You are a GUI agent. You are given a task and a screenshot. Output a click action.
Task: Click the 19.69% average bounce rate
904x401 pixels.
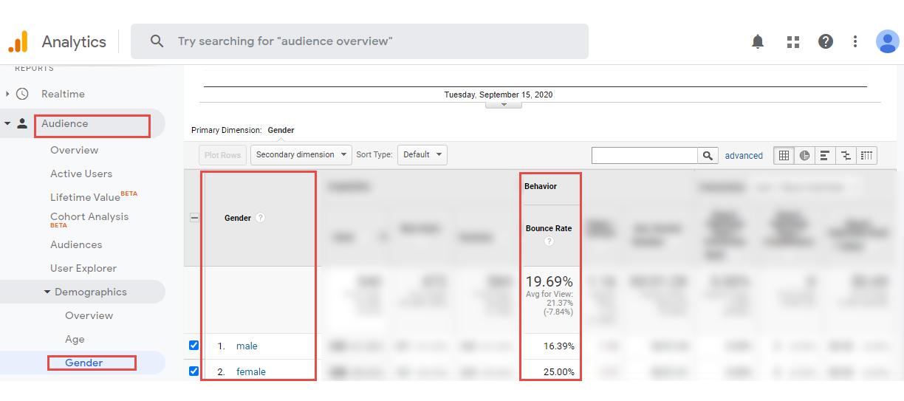tap(549, 281)
